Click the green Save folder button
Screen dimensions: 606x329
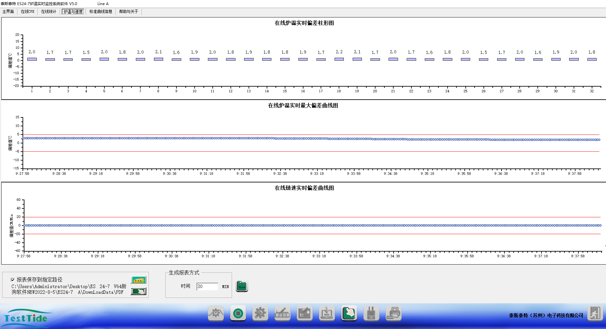pos(242,286)
